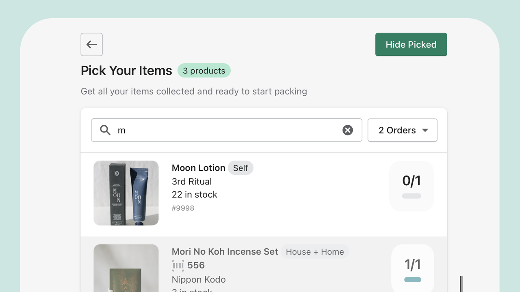The height and width of the screenshot is (292, 520).
Task: Click the Hide Picked button
Action: (411, 44)
